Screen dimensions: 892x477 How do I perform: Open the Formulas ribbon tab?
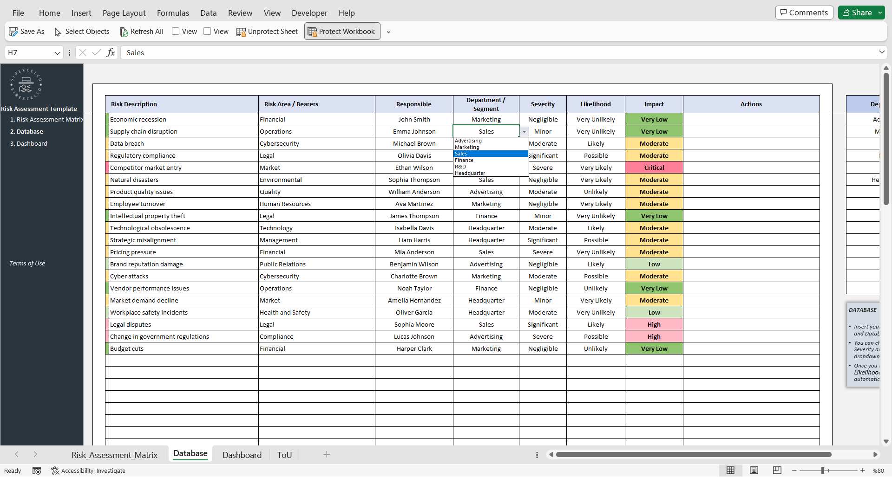[x=173, y=13]
